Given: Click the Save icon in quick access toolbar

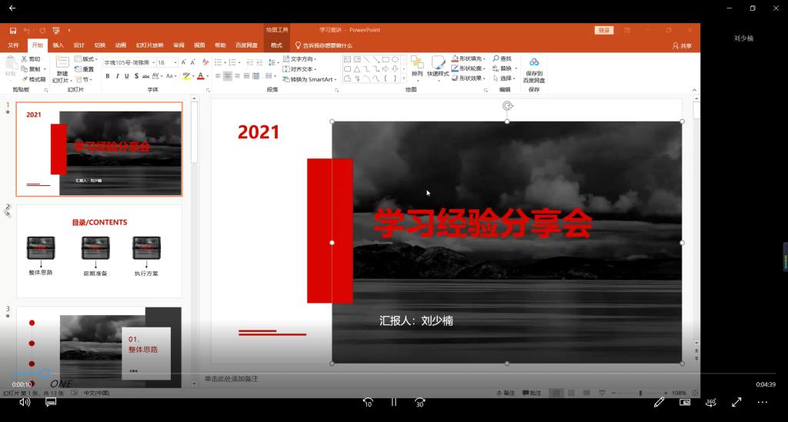Looking at the screenshot, I should (x=13, y=31).
